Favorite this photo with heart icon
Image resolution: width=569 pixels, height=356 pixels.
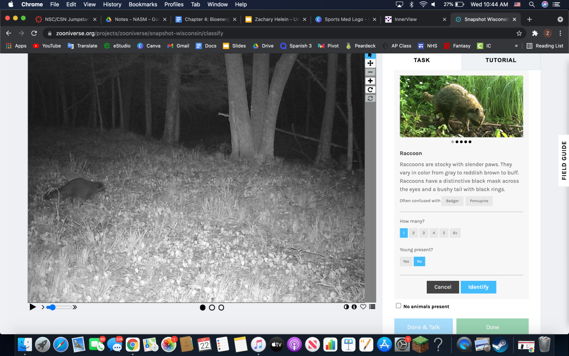(x=363, y=307)
